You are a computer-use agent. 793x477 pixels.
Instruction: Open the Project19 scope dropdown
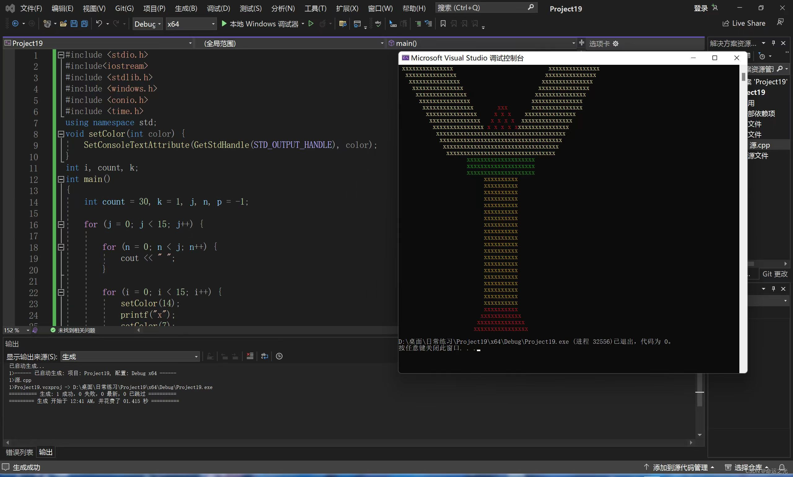(98, 43)
